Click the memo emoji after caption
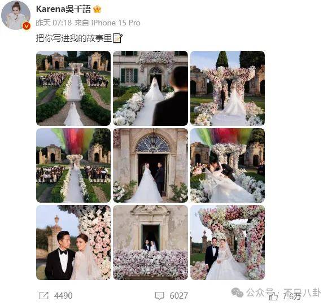 [117, 38]
